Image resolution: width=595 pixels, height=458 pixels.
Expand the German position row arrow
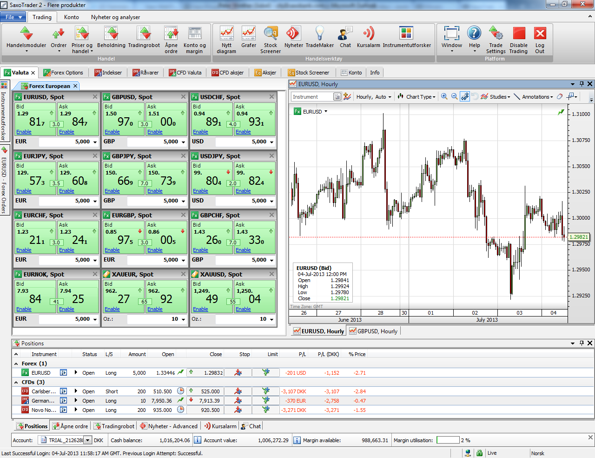tap(76, 400)
